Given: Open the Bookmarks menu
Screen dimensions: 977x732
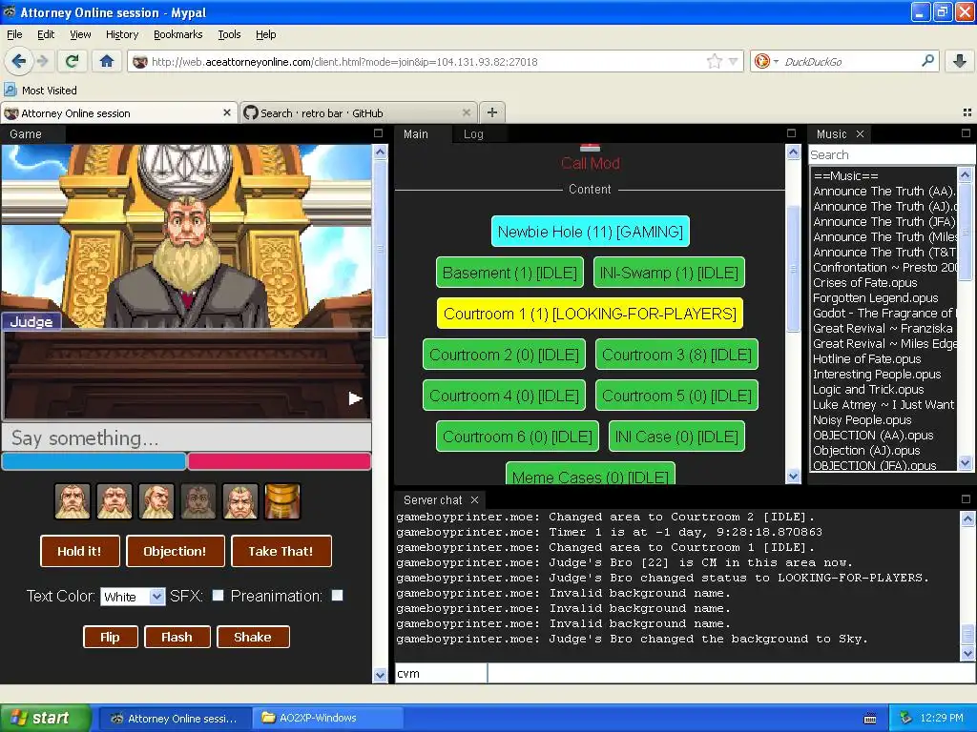Looking at the screenshot, I should pyautogui.click(x=177, y=34).
